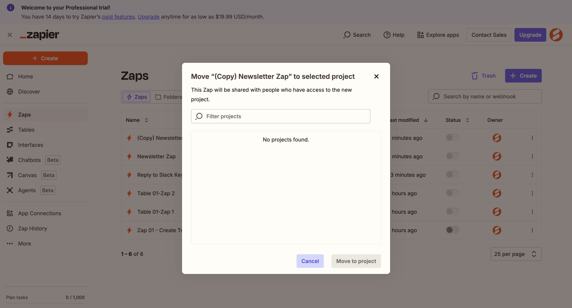572x308 pixels.
Task: Open more options for Reply to Slack row
Action: click(532, 175)
